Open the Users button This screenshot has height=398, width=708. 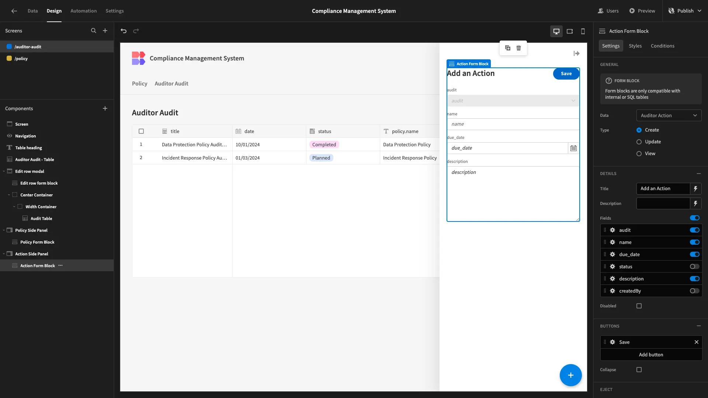[608, 11]
